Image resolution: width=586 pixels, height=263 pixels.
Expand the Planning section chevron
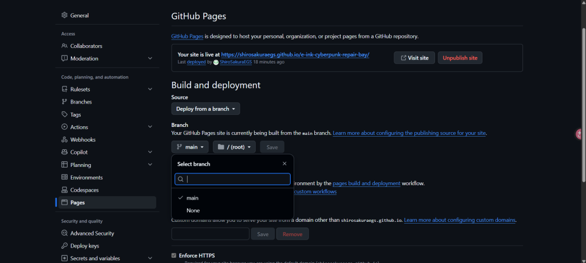(x=150, y=165)
